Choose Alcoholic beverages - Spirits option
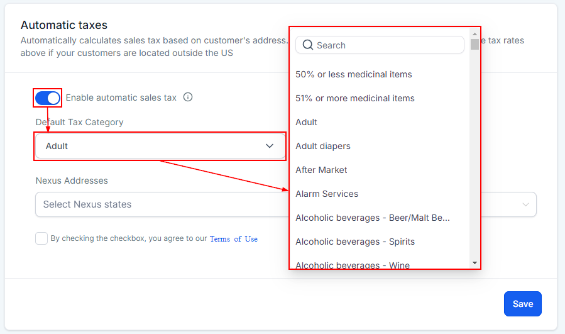Viewport: 565px width, 334px height. (x=355, y=242)
